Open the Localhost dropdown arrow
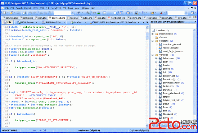The image size is (198, 133). point(86,22)
